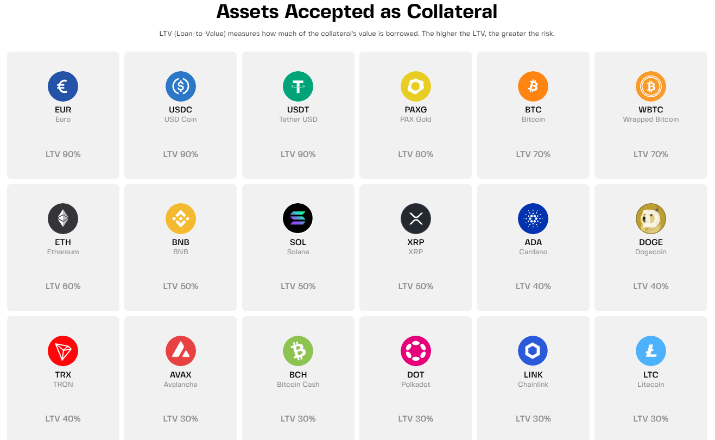Click the Dogecoin icon
Viewport: 715px width, 440px height.
tap(651, 219)
